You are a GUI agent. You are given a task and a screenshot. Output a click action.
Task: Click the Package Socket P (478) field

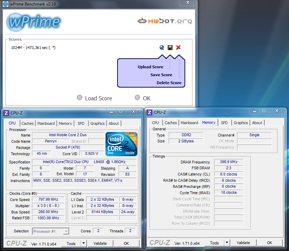(x=68, y=148)
